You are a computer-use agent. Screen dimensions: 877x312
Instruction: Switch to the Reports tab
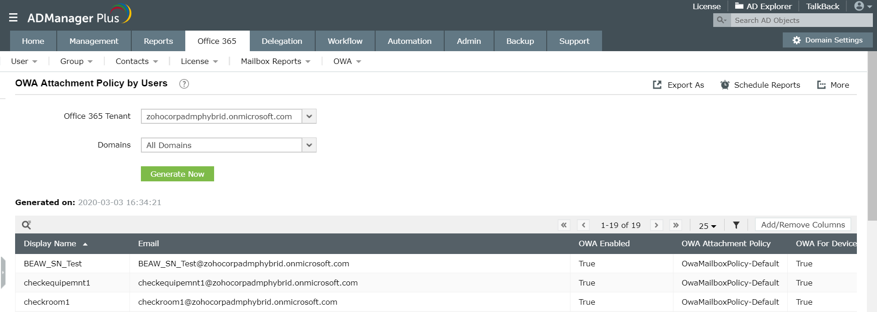158,41
